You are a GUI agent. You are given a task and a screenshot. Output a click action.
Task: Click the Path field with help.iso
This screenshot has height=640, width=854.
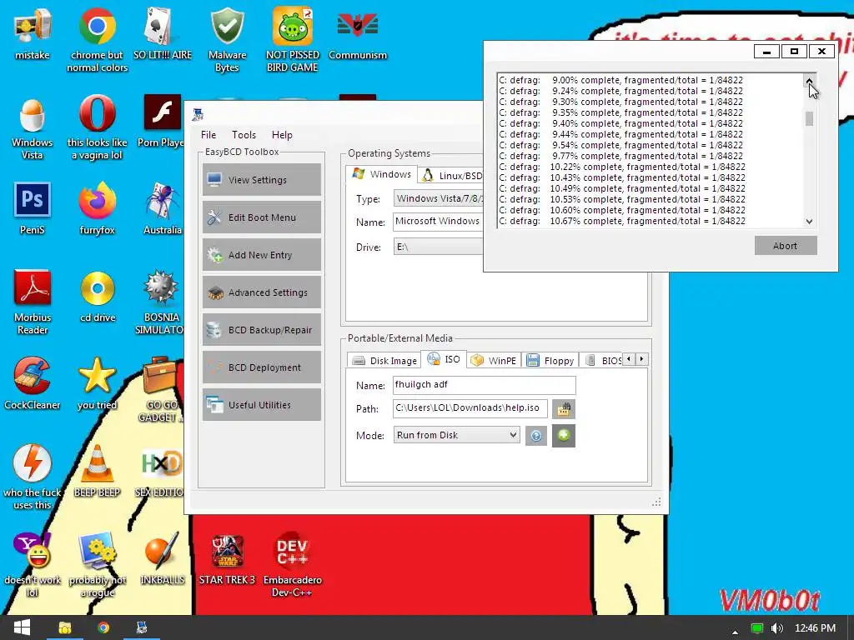470,408
